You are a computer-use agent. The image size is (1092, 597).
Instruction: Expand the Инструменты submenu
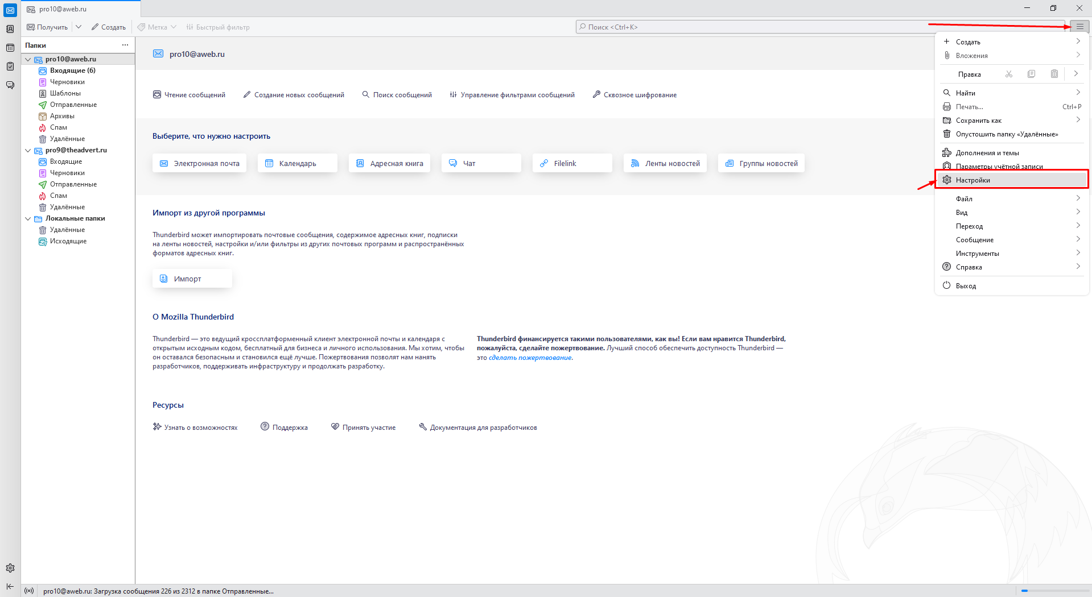pyautogui.click(x=1012, y=254)
